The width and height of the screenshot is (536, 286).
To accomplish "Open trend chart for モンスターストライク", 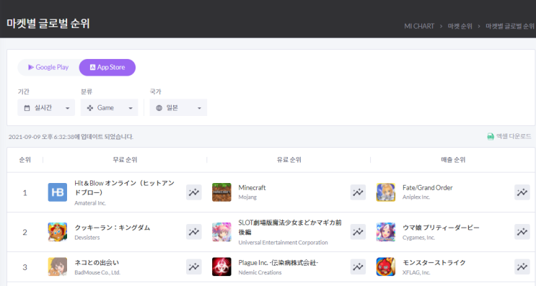I will pos(522,267).
